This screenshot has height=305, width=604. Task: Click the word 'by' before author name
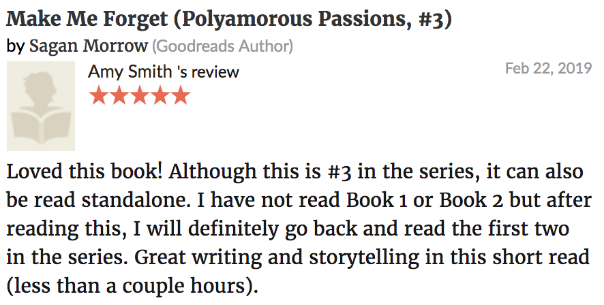tap(16, 47)
